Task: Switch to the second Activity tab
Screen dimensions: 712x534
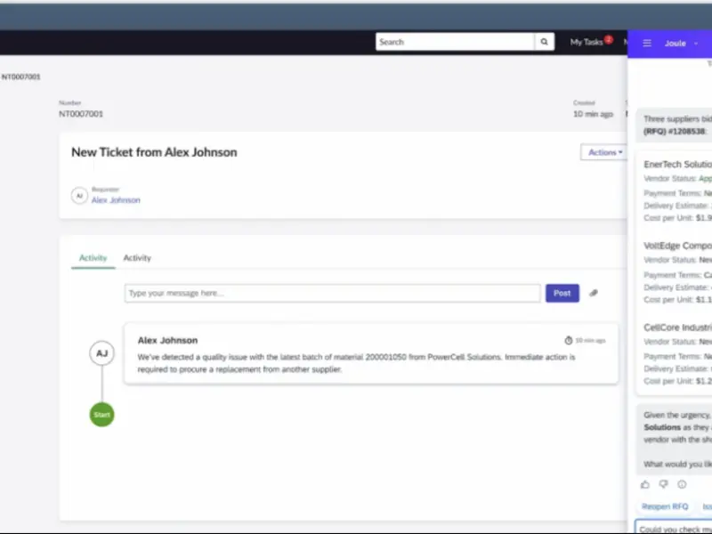Action: [137, 258]
